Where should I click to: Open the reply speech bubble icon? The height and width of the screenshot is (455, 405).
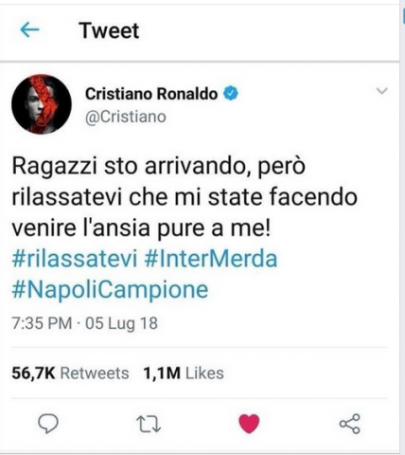click(48, 424)
